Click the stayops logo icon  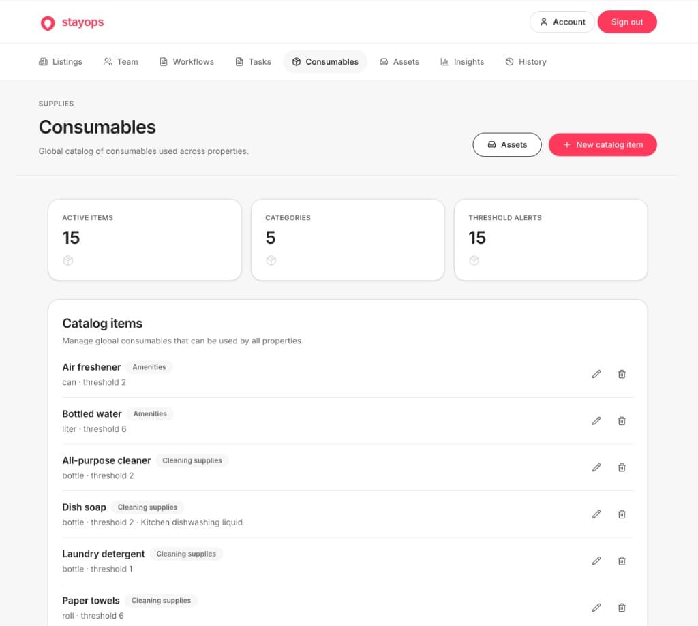point(48,22)
